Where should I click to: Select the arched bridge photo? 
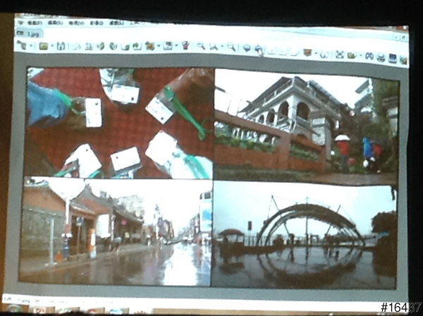(x=305, y=234)
